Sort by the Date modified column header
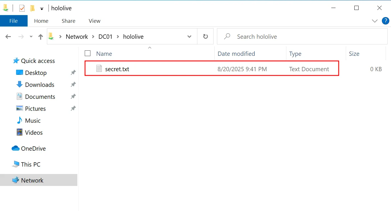391x211 pixels. click(x=236, y=54)
